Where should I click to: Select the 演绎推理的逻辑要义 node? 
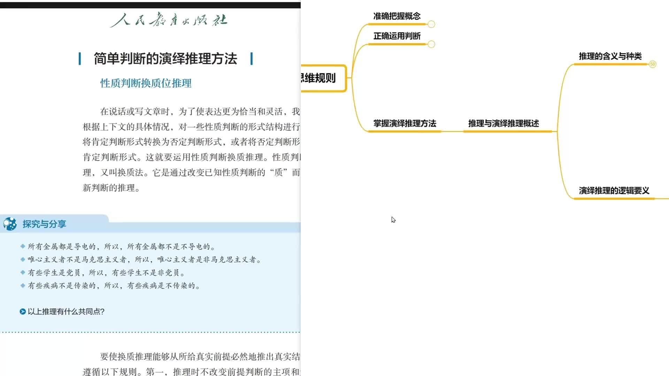point(614,191)
